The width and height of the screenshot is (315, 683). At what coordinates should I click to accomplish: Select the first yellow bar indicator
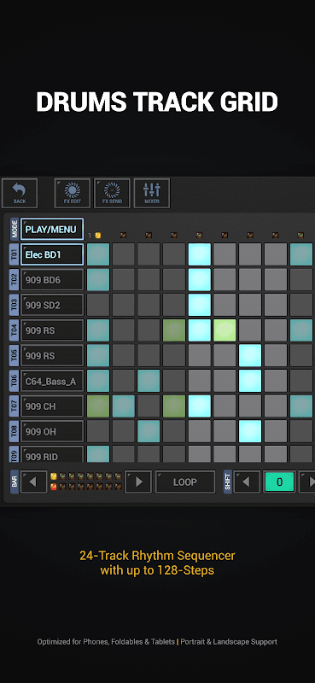[x=54, y=476]
